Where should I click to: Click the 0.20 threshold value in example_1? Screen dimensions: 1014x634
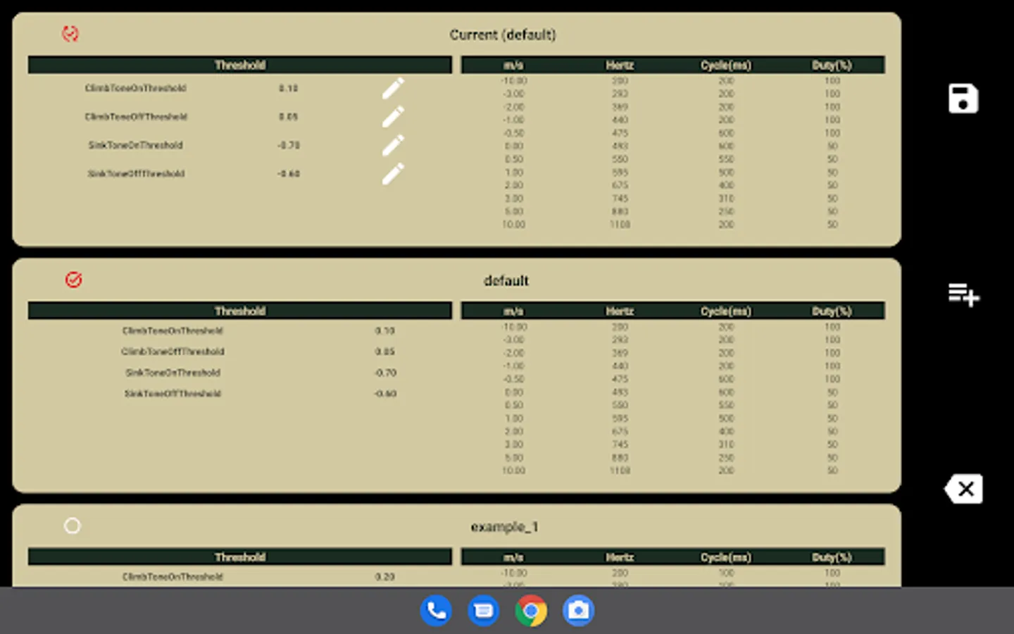click(384, 577)
